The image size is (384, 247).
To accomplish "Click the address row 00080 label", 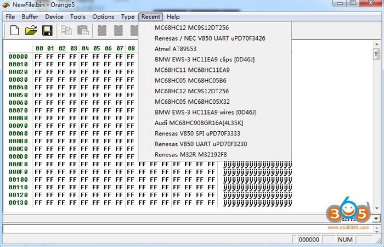I will pos(18,118).
